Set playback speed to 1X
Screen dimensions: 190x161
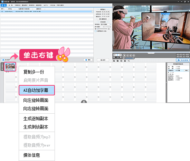[x=117, y=55]
